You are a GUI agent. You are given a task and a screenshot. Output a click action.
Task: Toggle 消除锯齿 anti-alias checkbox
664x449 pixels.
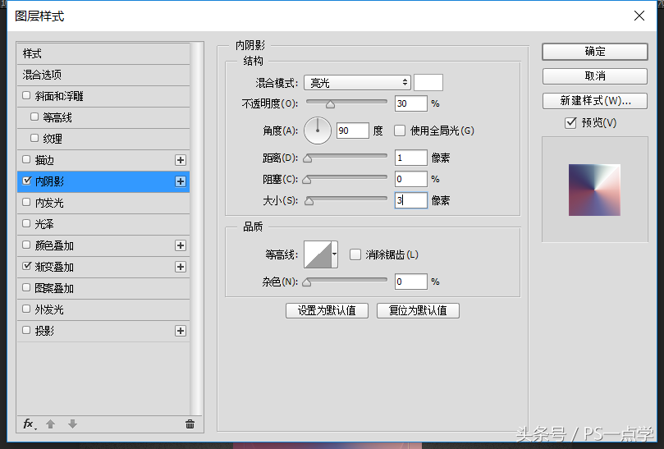click(355, 254)
